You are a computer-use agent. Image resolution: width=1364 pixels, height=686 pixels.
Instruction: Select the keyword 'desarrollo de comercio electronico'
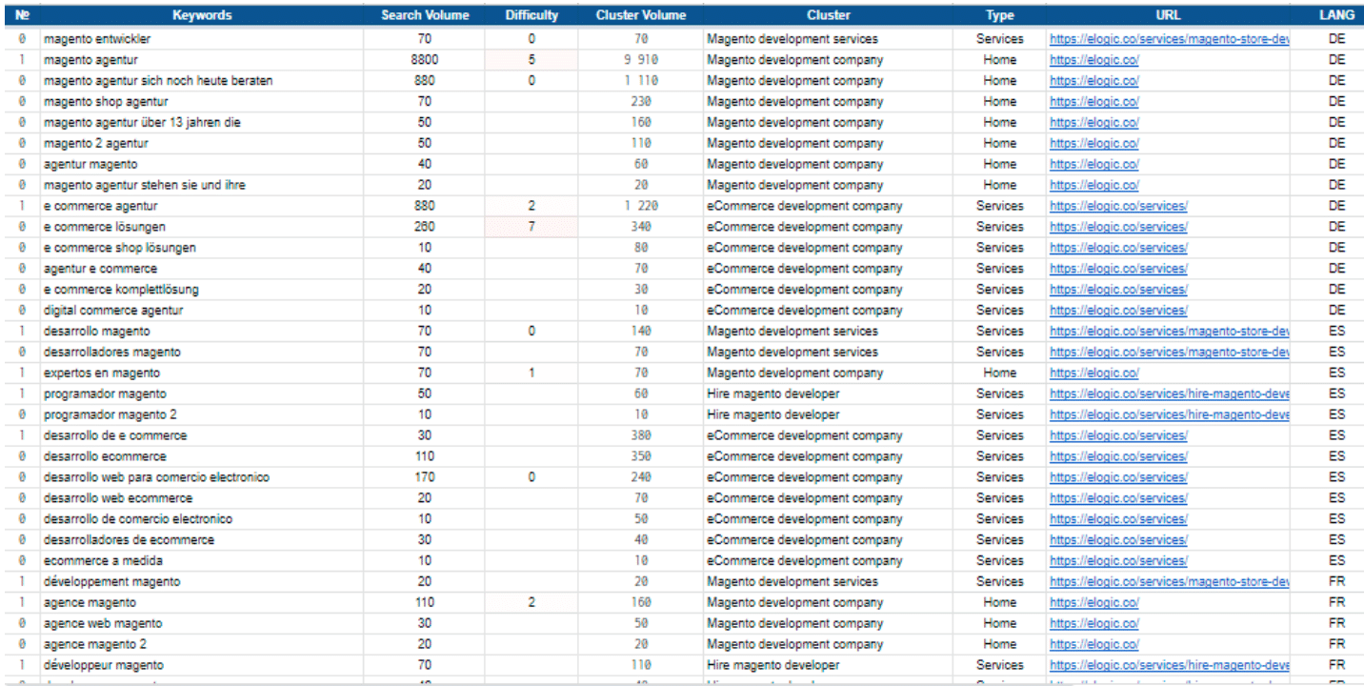[x=138, y=519]
